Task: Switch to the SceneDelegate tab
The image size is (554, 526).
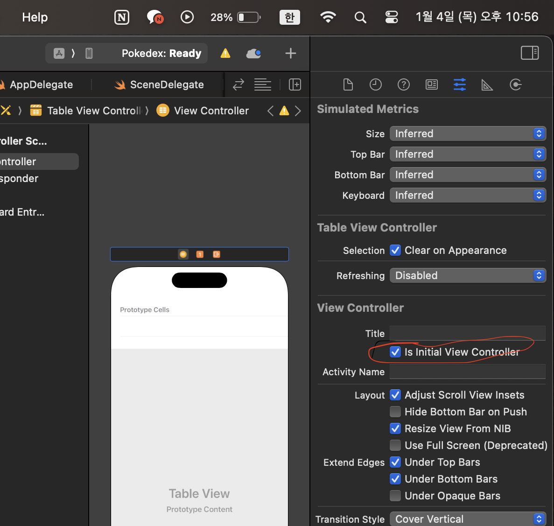Action: point(159,85)
